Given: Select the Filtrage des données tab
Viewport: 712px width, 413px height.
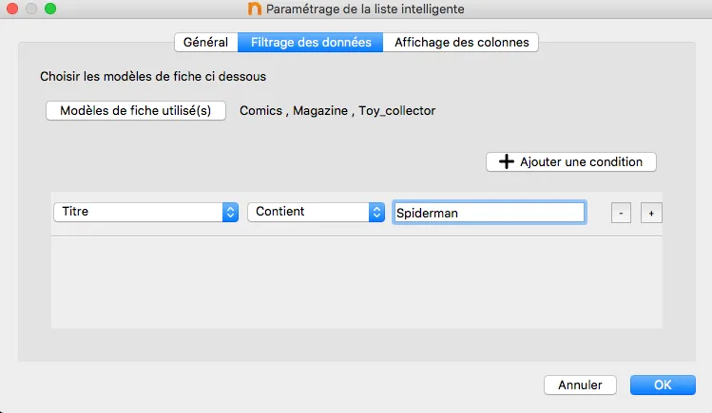Looking at the screenshot, I should [311, 42].
